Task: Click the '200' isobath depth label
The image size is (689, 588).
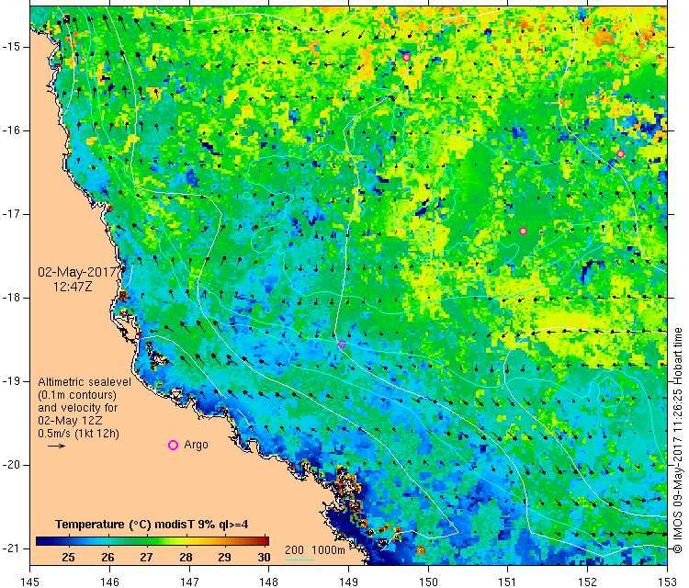Action: (294, 550)
